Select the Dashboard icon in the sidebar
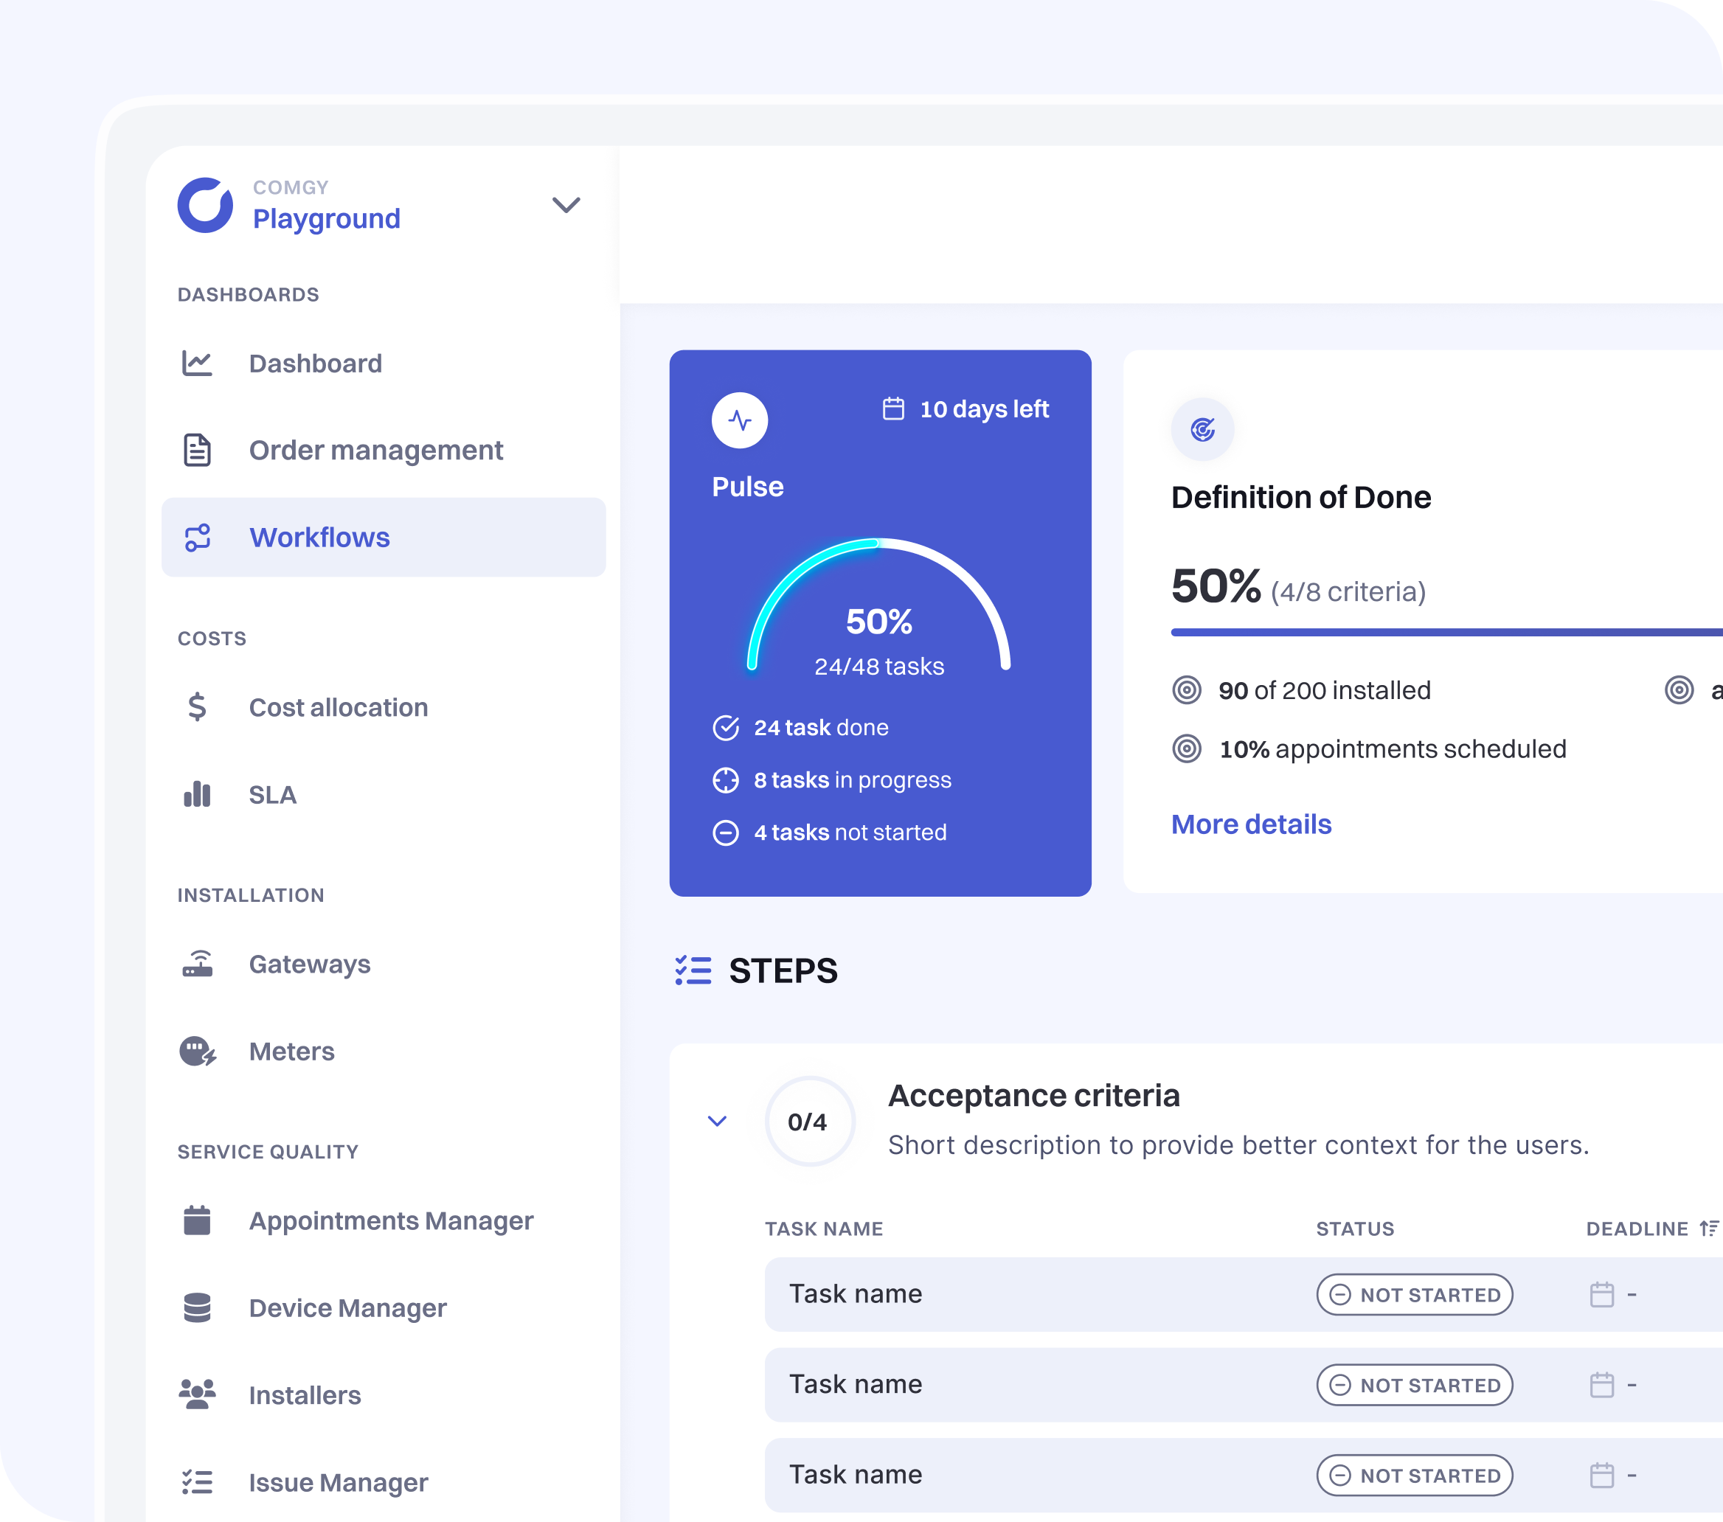 [x=197, y=364]
